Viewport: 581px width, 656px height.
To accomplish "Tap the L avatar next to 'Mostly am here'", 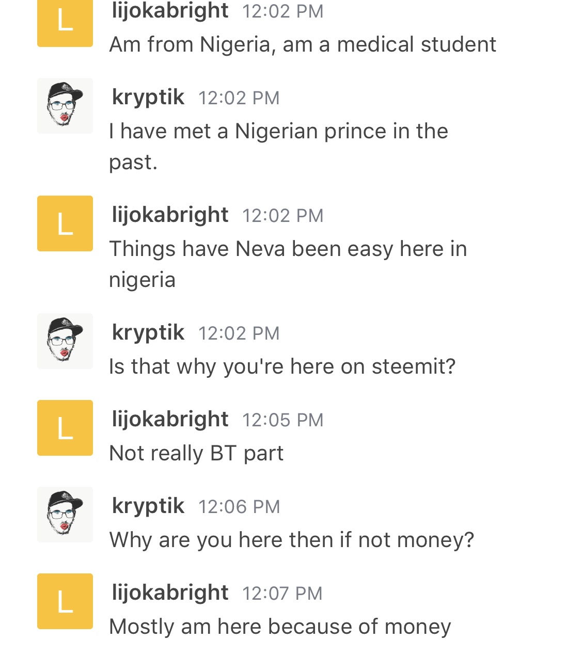I will point(65,601).
